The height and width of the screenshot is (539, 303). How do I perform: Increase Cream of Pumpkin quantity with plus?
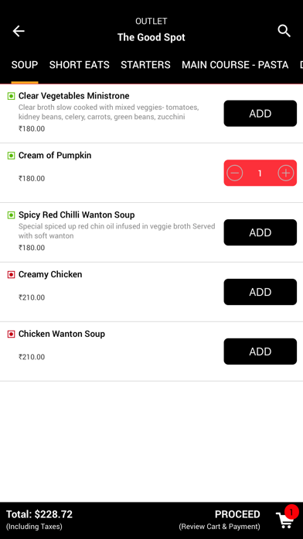285,173
